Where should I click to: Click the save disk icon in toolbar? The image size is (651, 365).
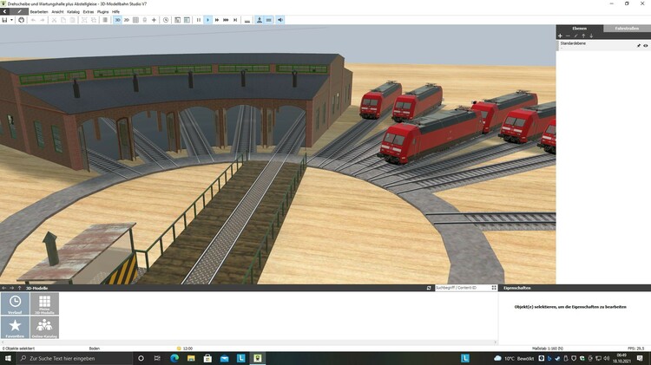coord(4,20)
